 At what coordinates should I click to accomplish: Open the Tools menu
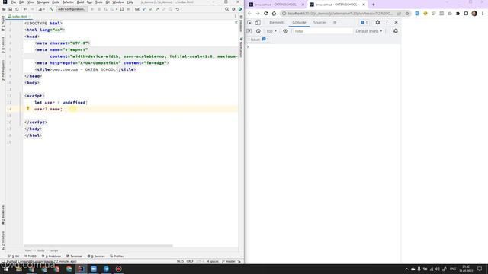(x=98, y=2)
